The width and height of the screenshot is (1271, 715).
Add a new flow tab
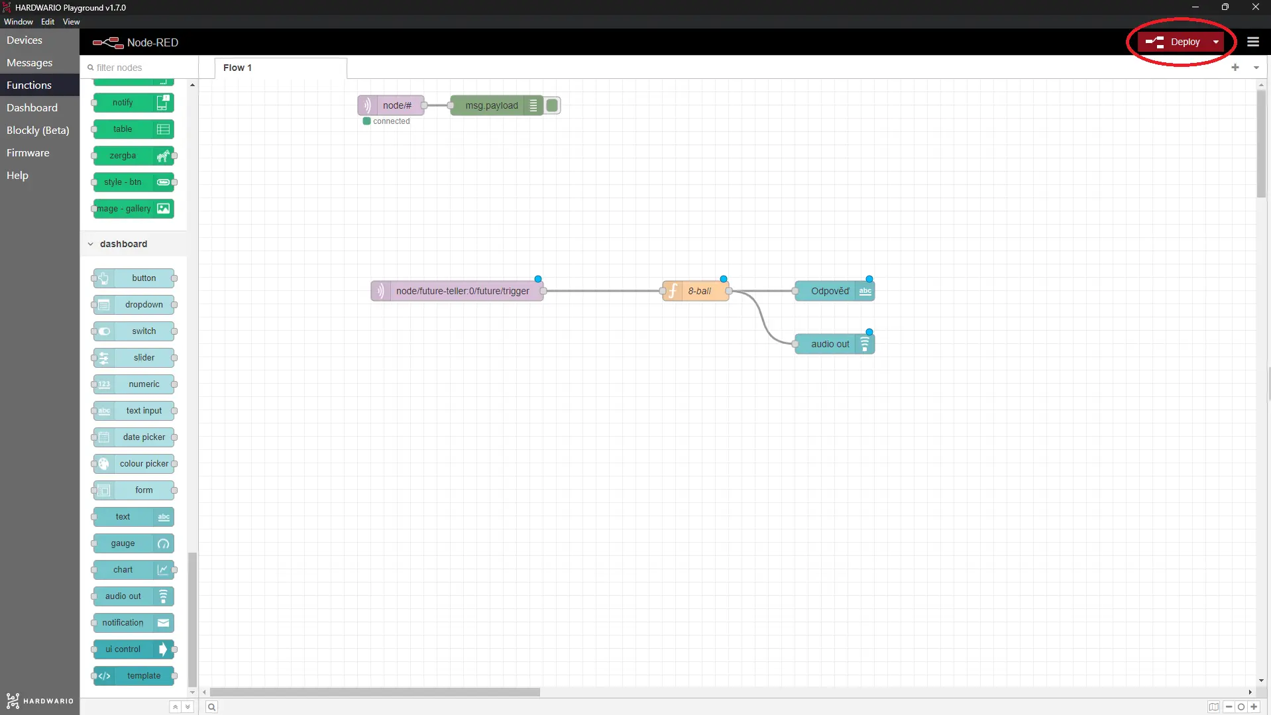[1235, 68]
